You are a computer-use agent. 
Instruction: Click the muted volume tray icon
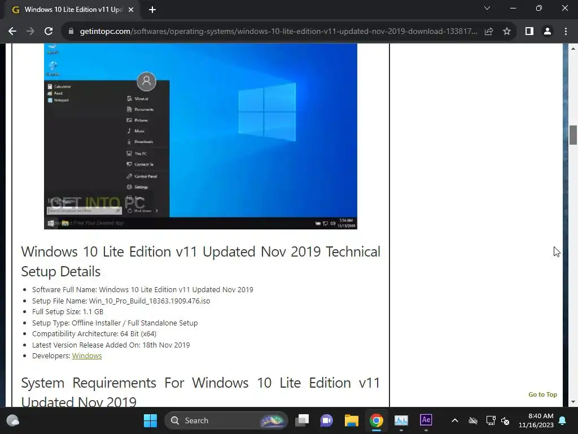(505, 420)
